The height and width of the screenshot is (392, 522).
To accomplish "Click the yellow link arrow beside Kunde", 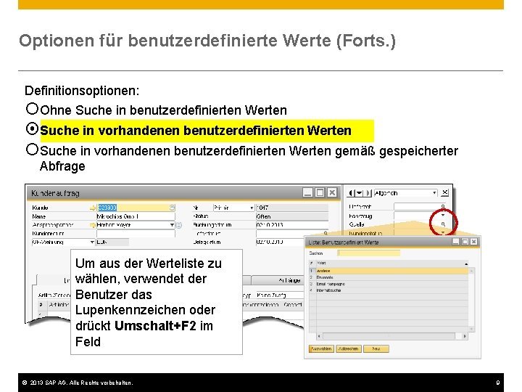I will 93,208.
